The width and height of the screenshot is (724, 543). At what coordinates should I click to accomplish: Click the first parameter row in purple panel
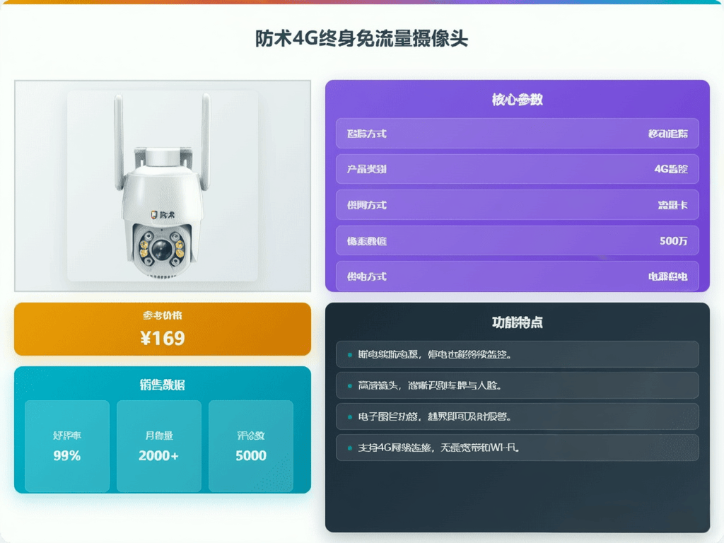[x=517, y=134]
